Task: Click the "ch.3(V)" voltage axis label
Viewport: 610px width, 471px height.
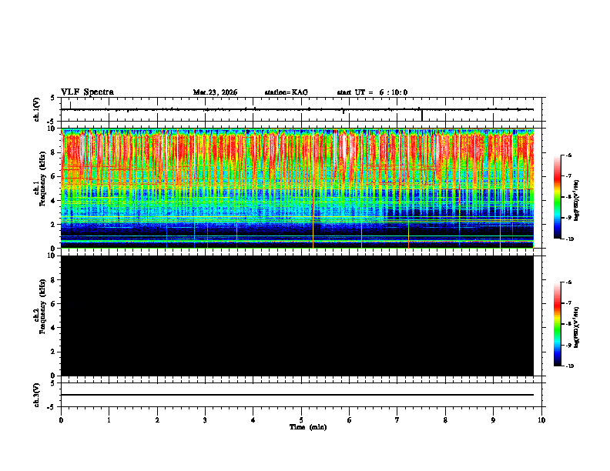Action: pyautogui.click(x=37, y=395)
